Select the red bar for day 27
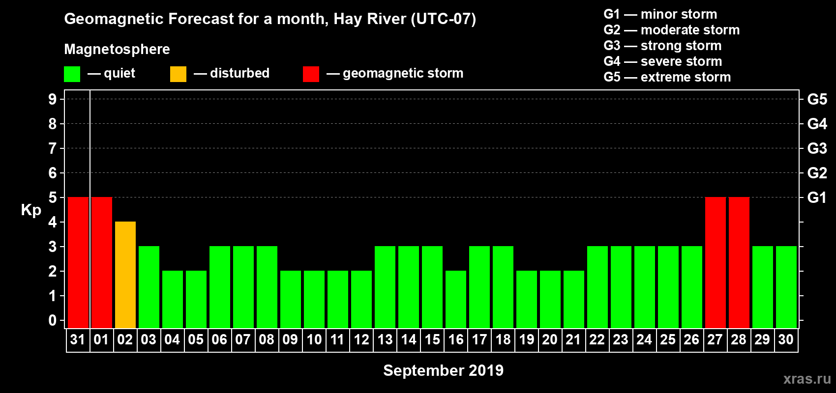The width and height of the screenshot is (836, 393). 716,263
